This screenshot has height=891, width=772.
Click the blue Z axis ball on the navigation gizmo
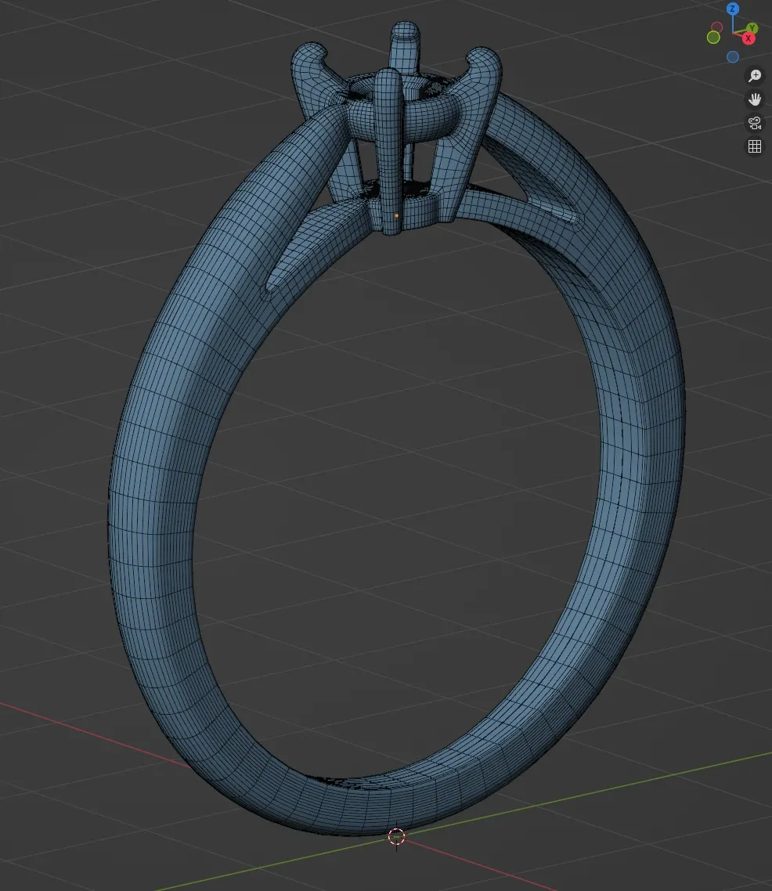coord(733,9)
